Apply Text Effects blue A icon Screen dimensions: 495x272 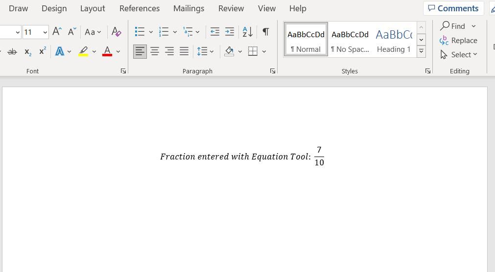(59, 51)
